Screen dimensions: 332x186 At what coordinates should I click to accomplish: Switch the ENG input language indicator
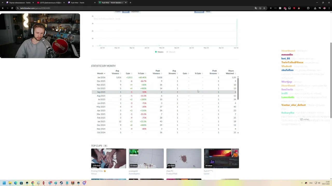[311, 183]
